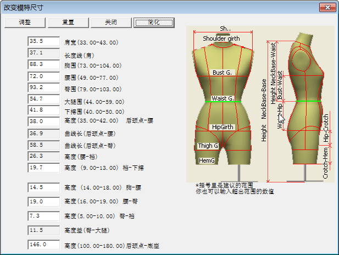Select the 曲线长(后颈点-腰) field showing 36.9
339x255 pixels.
coord(43,134)
